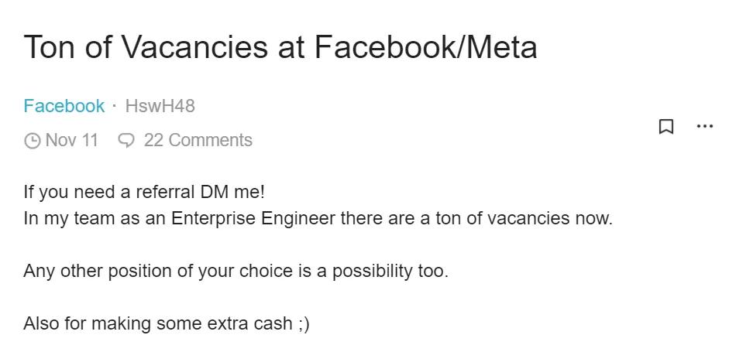Bookmark this post with the bookmark icon
The width and height of the screenshot is (736, 352).
[666, 127]
